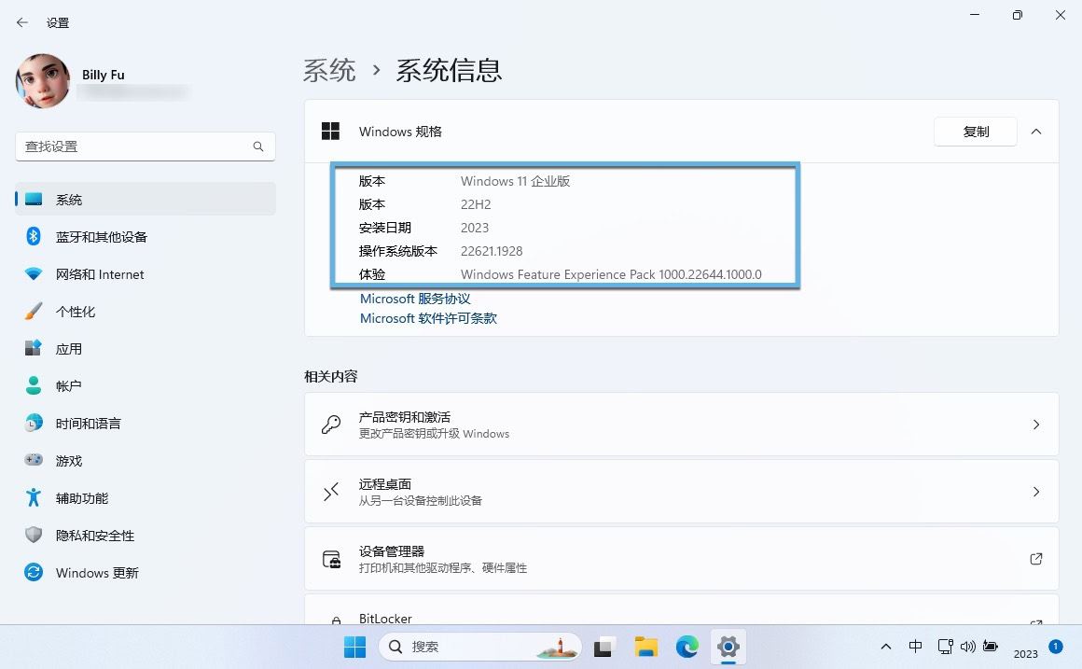
Task: Launch Microsoft Edge from taskbar
Action: click(687, 647)
